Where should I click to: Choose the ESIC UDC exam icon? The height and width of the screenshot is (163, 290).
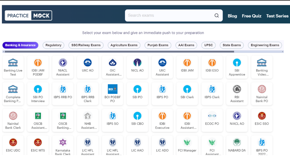point(13,142)
